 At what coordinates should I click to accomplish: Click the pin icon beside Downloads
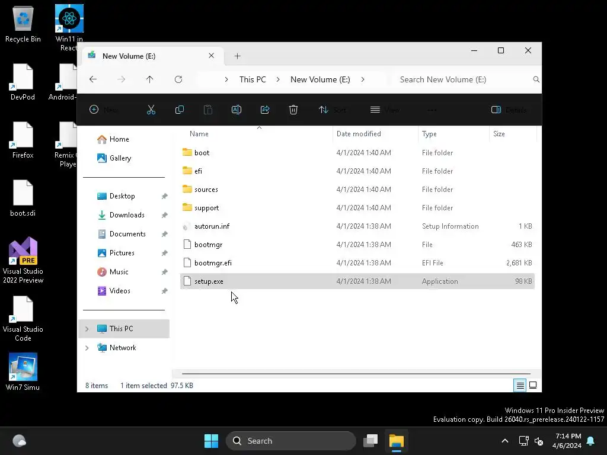pyautogui.click(x=165, y=215)
